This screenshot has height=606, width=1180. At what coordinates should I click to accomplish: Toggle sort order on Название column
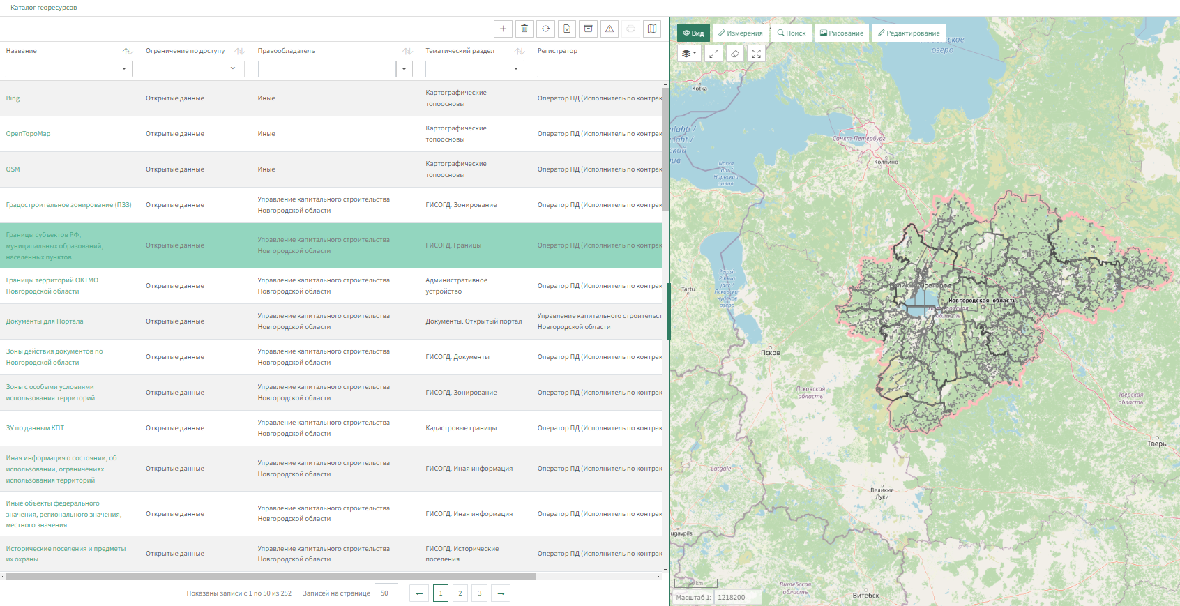pos(128,51)
